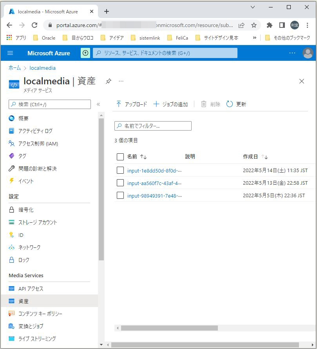317x349 pixels.
Task: Sort by 作成日 column arrows
Action: (264, 157)
